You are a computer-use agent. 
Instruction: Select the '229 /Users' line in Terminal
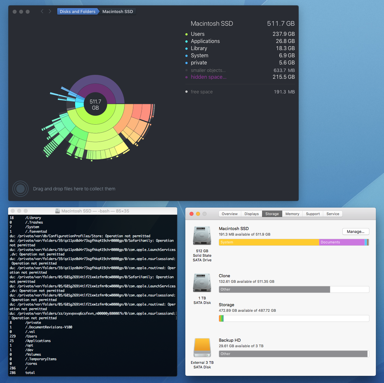click(23, 336)
